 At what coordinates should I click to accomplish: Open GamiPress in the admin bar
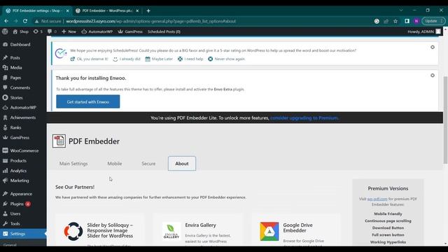130,31
